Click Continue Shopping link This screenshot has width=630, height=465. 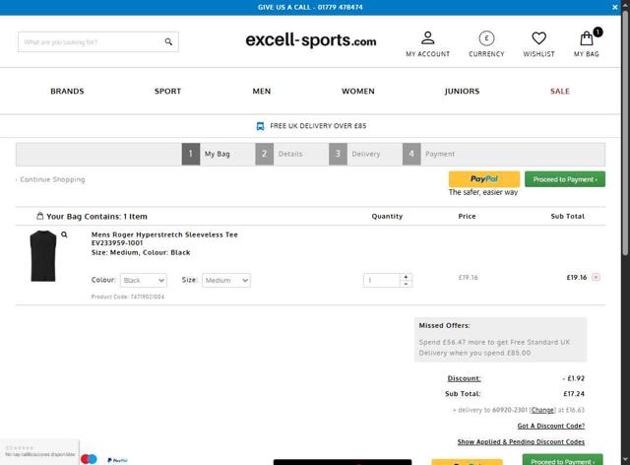pos(50,179)
